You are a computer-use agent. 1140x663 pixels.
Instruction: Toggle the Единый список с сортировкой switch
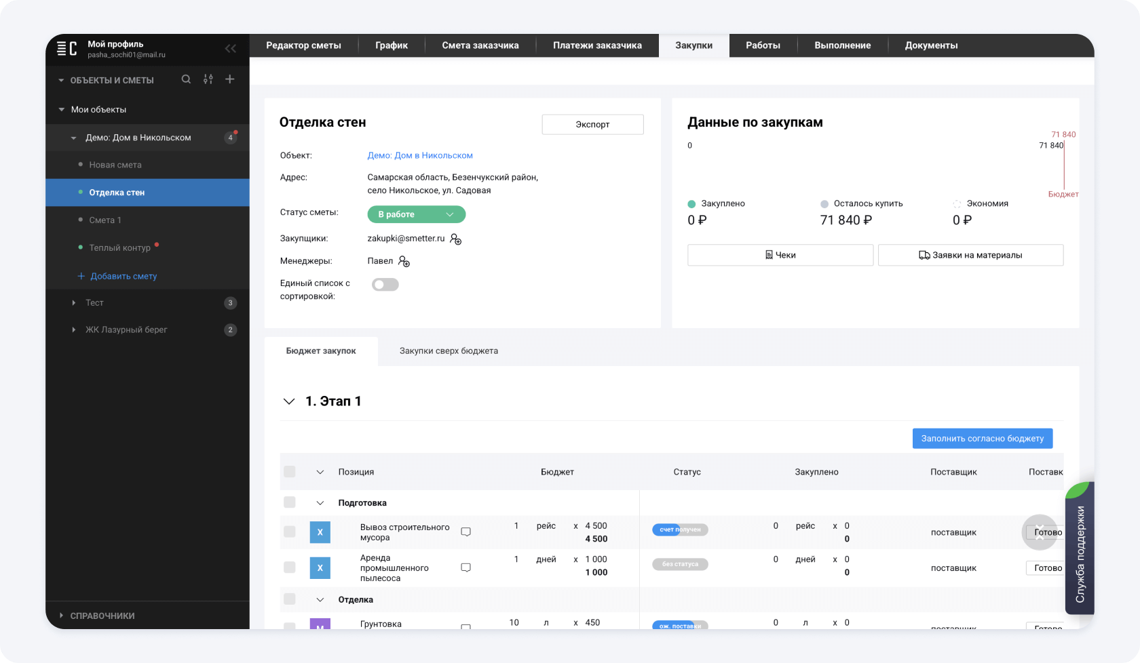(385, 285)
